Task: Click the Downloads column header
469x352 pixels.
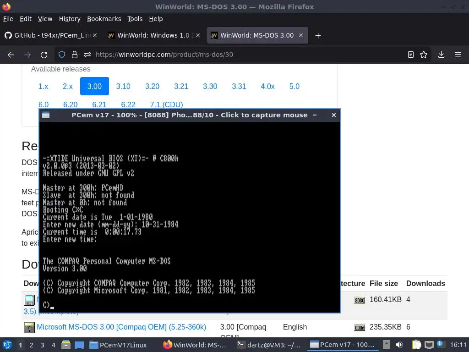Action: (425, 283)
